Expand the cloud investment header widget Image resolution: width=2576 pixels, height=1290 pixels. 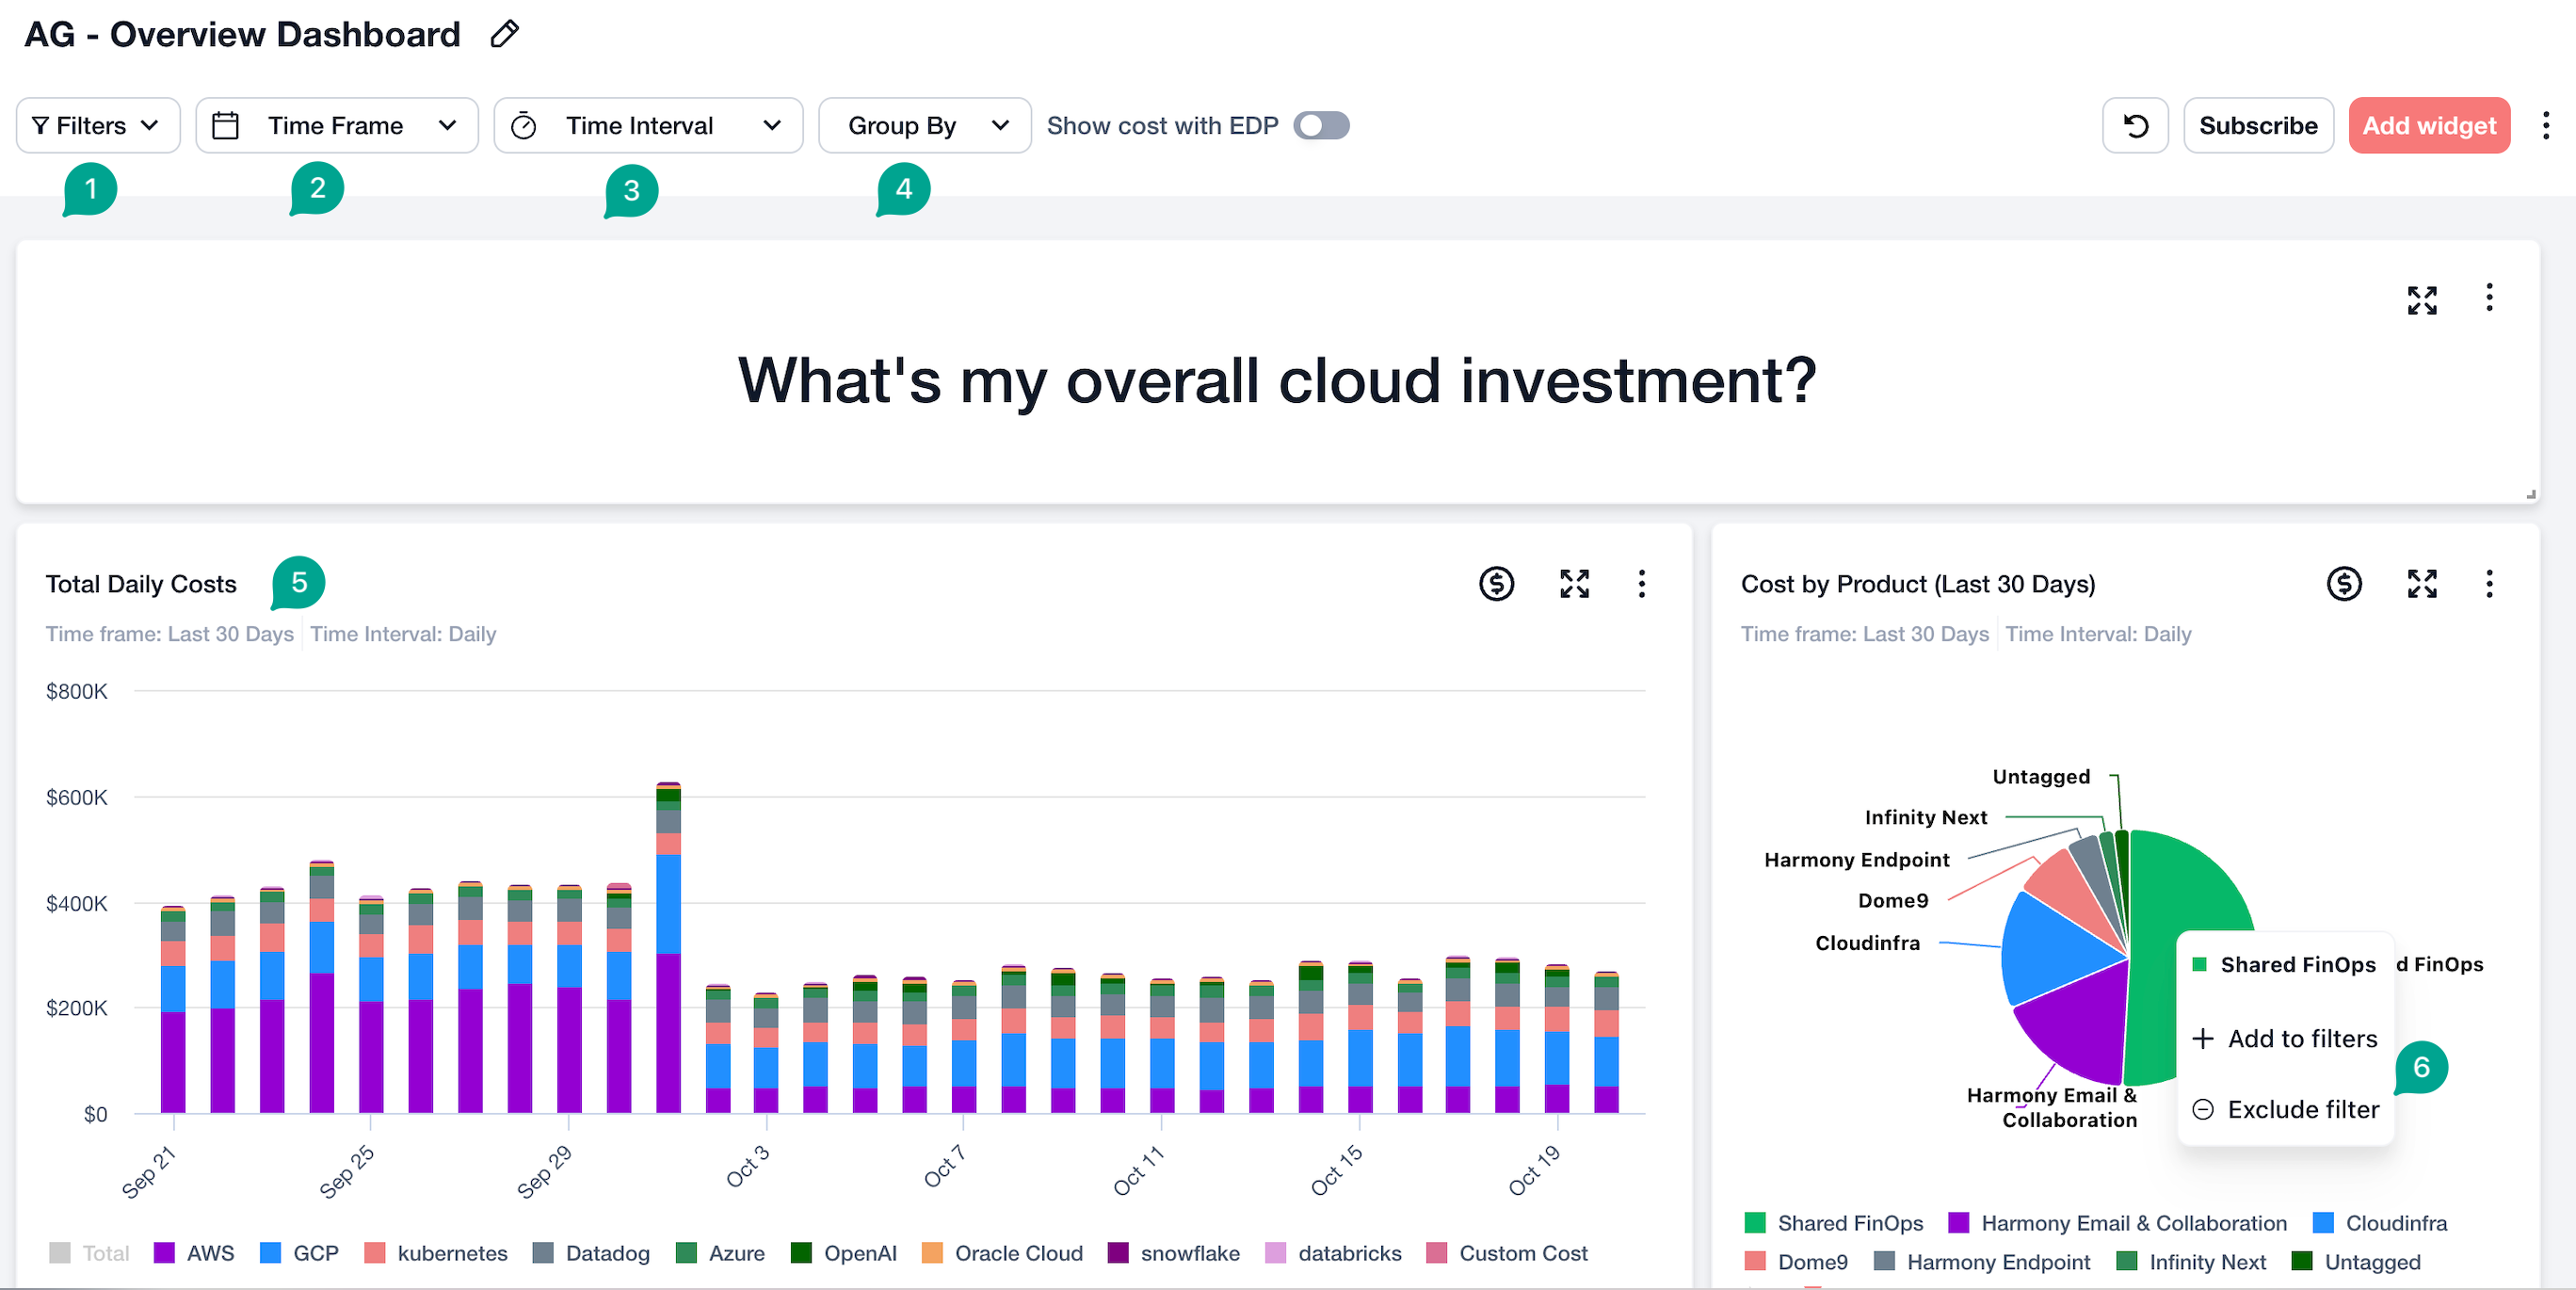2421,300
